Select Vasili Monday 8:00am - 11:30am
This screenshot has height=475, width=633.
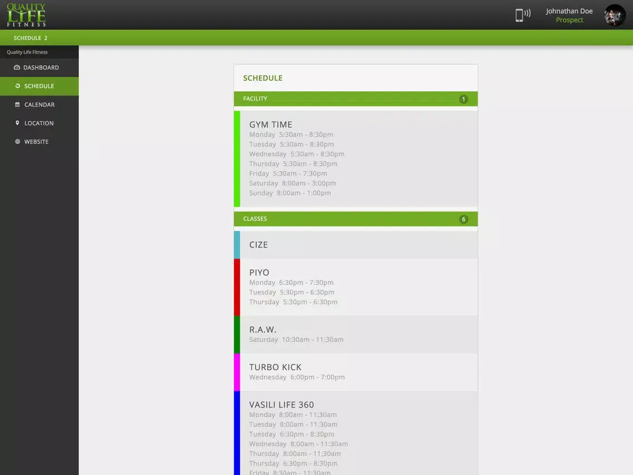(293, 415)
